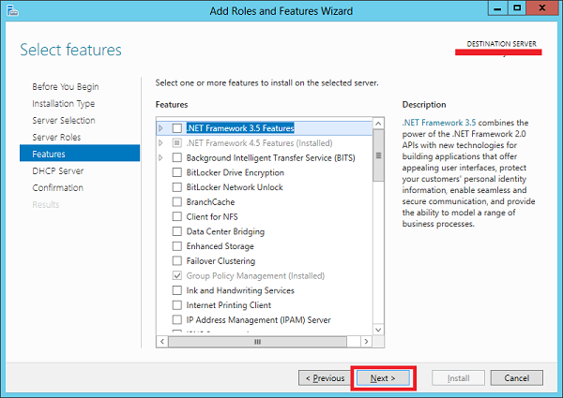Expand .NET Framework 4.5 Features tree item

coord(161,143)
